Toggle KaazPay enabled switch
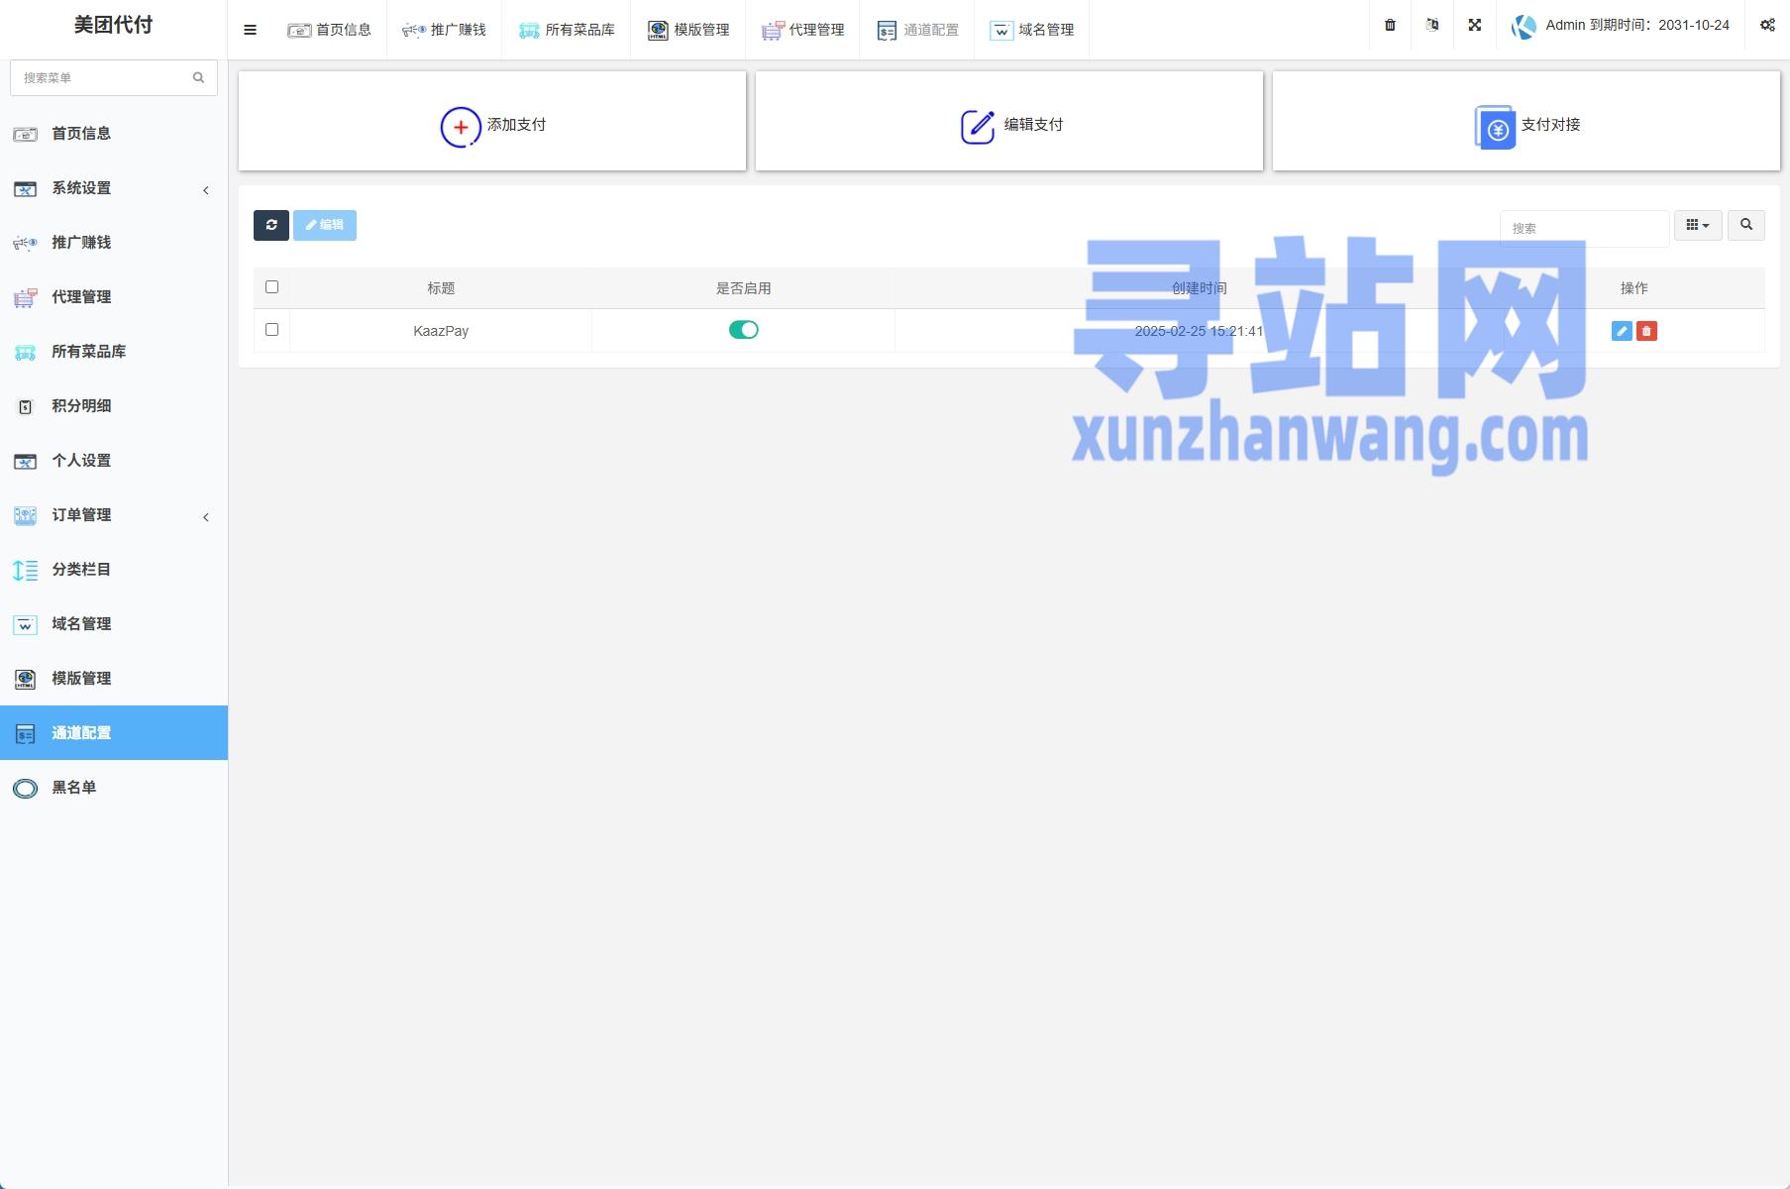The image size is (1790, 1189). point(744,330)
